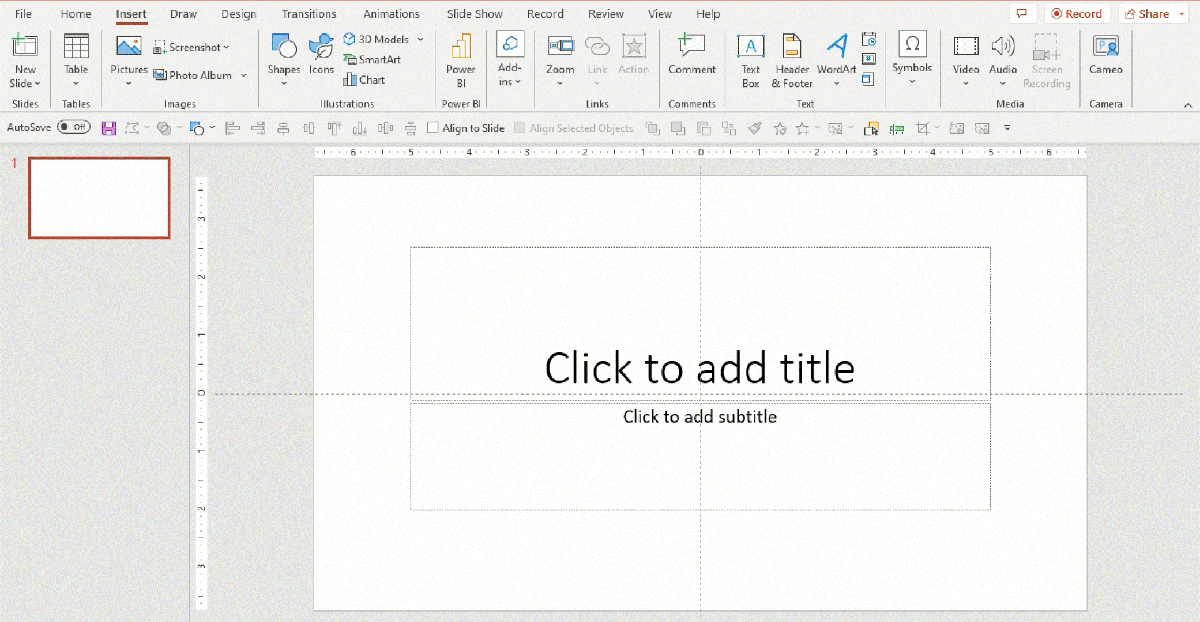The height and width of the screenshot is (622, 1200).
Task: Enable the Align to Slide checkbox
Action: [432, 128]
